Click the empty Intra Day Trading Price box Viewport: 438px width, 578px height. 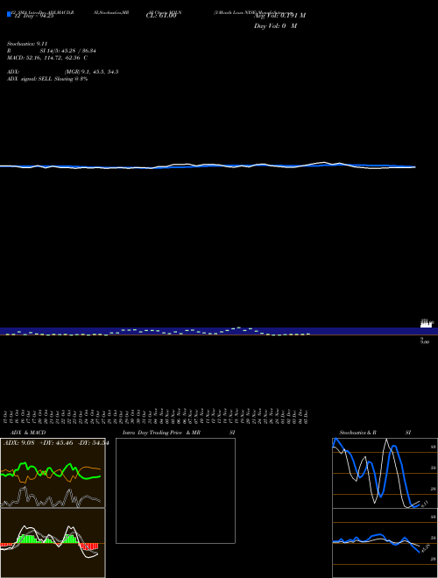tap(175, 490)
